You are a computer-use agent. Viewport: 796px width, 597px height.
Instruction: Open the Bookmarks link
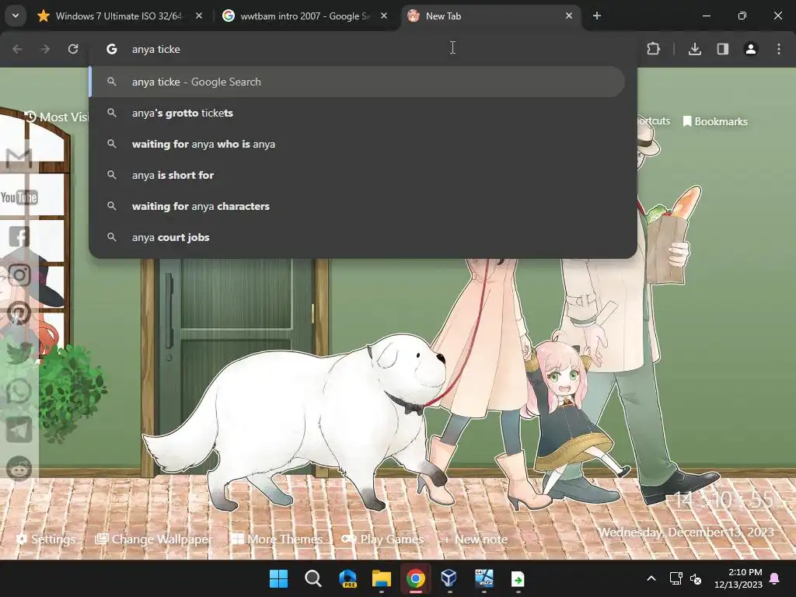(715, 121)
